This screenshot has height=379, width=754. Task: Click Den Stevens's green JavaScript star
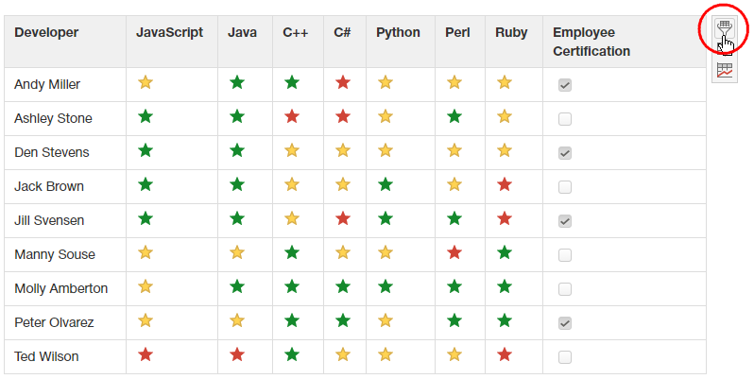click(146, 151)
